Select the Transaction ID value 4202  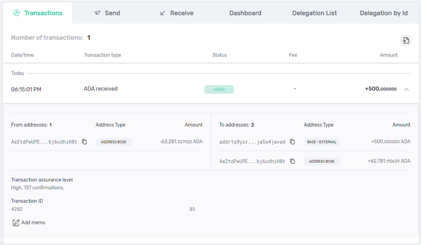17,209
